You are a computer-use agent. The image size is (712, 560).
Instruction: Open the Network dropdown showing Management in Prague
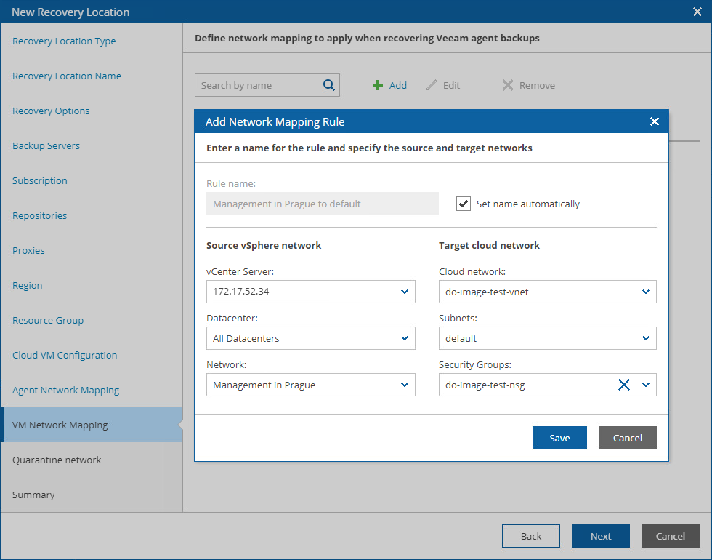405,385
